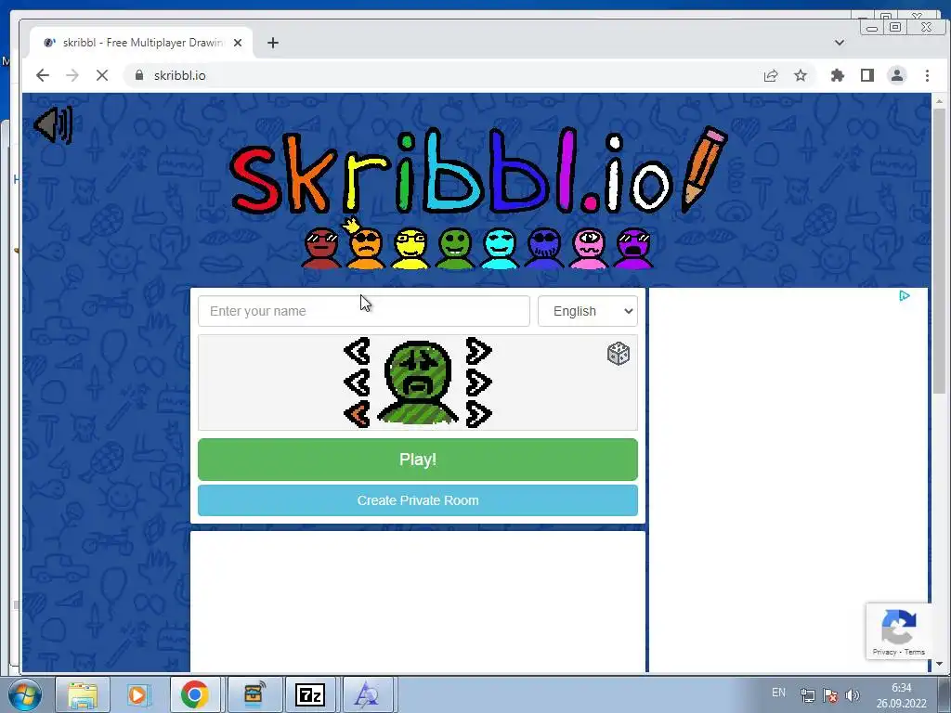
Task: Click the 6:34 clock in the taskbar
Action: [901, 688]
